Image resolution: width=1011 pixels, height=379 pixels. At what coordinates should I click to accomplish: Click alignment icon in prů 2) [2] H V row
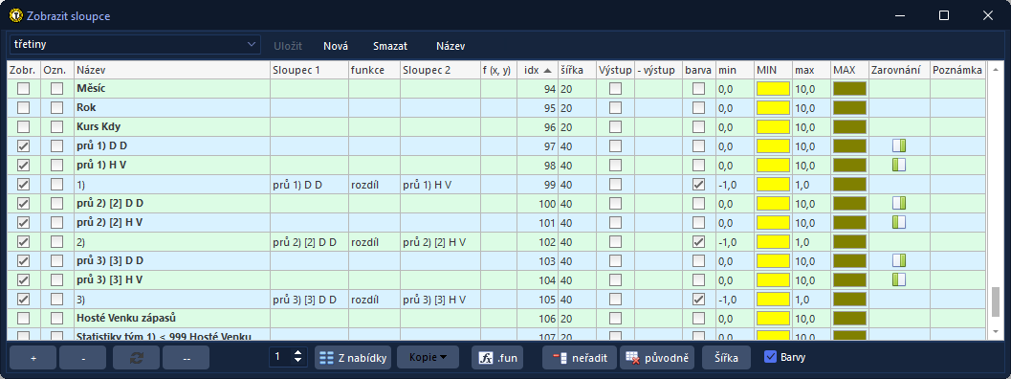point(899,223)
